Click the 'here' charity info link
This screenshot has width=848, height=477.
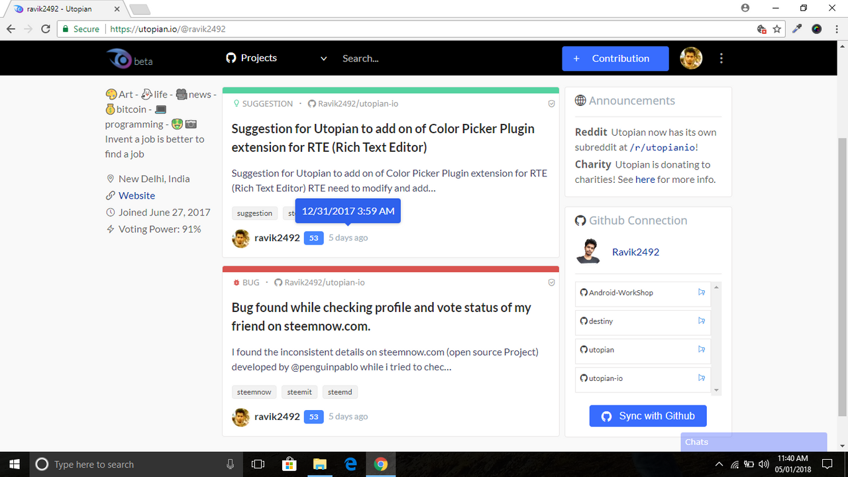coord(645,180)
